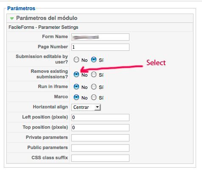Click the Parámetros section title

coord(21,8)
